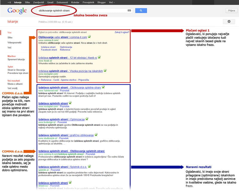Viewport: 239px width, 191px height.
Task: Expand Več orodij in the sidebar
Action: pos(13,88)
